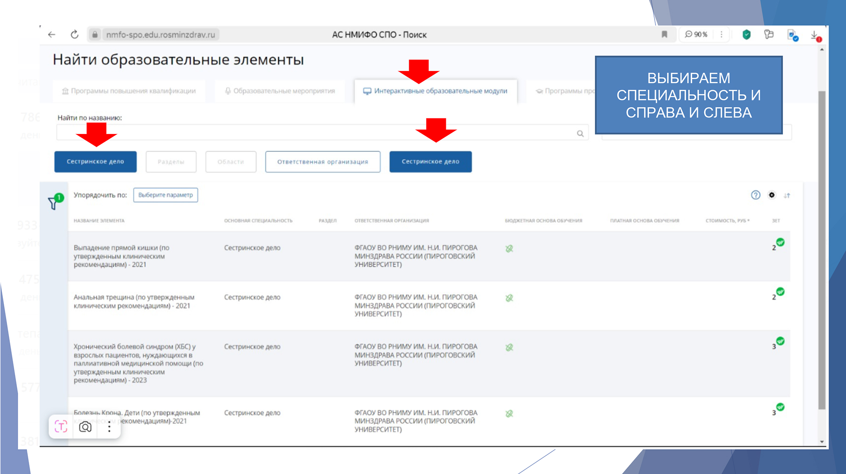Toggle sort direction arrows icon

pos(787,195)
